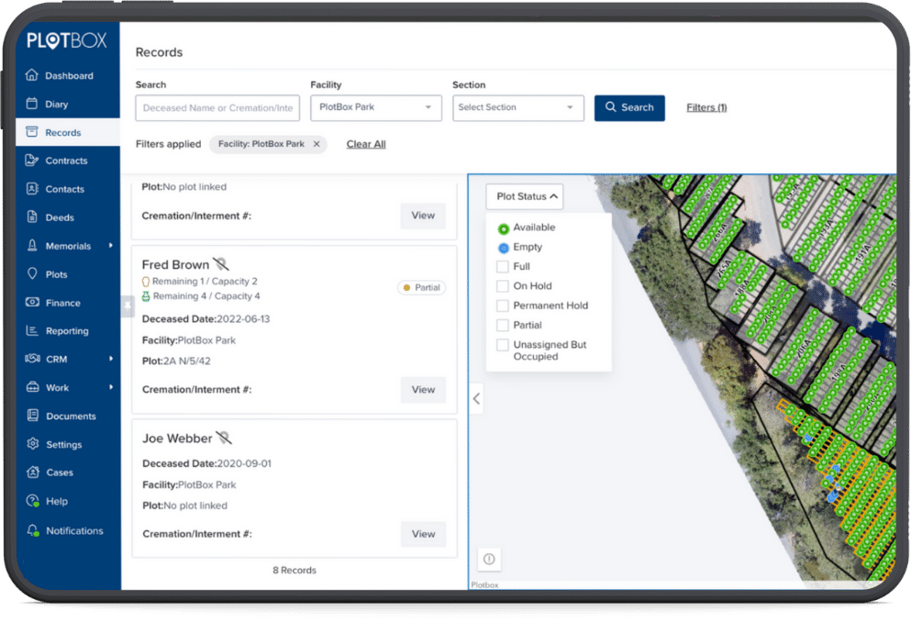Click the Finance money icon
911x622 pixels.
coord(32,303)
